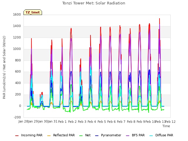Select the Diffuse PAR legend label
Viewport: 188px width, 141px height.
pos(164,135)
